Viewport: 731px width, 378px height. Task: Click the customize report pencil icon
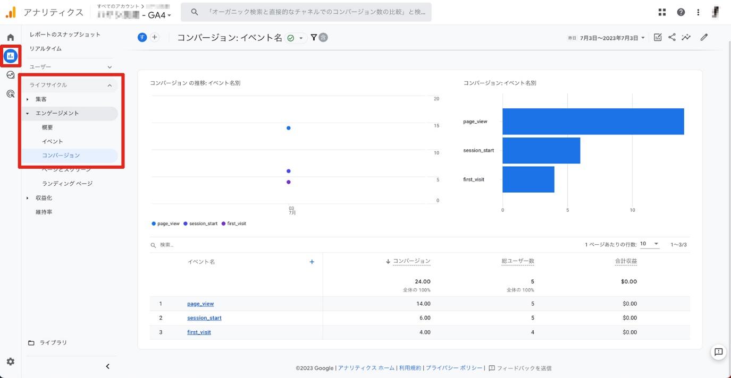point(704,37)
